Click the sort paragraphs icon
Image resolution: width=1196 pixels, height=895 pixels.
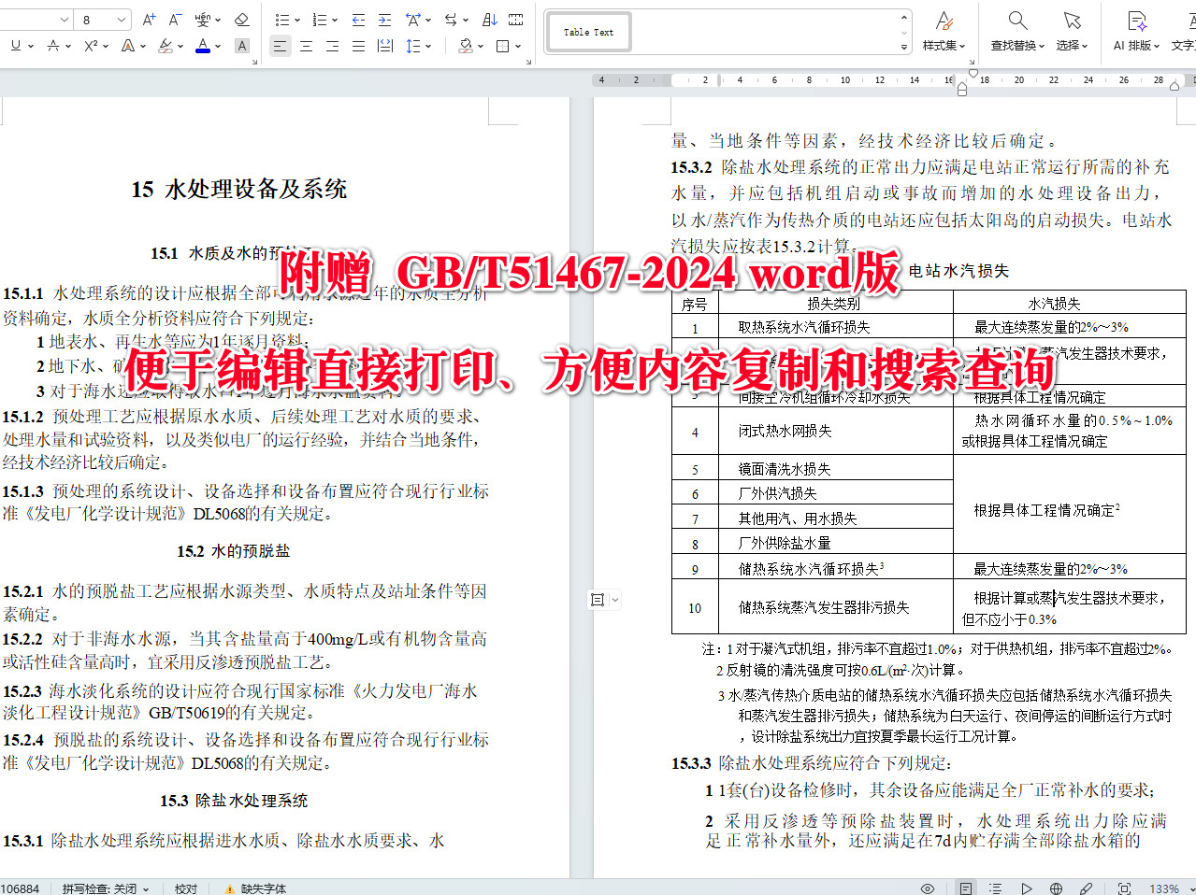[x=488, y=19]
